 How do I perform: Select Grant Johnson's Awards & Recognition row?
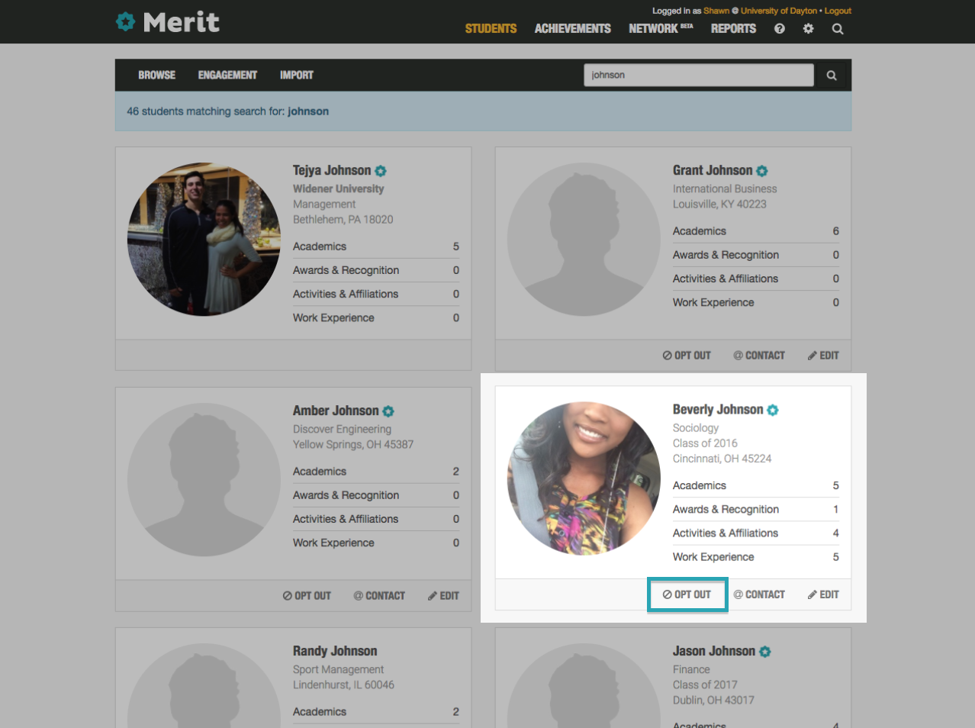756,255
